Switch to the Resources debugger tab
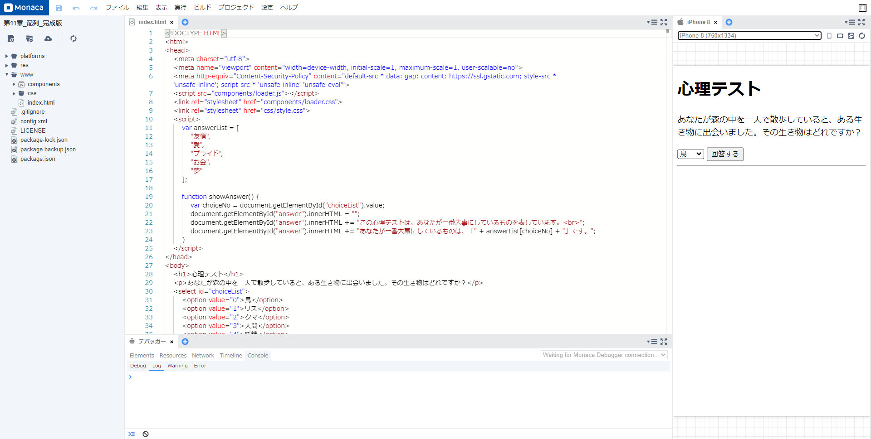The image size is (871, 439). click(x=173, y=356)
